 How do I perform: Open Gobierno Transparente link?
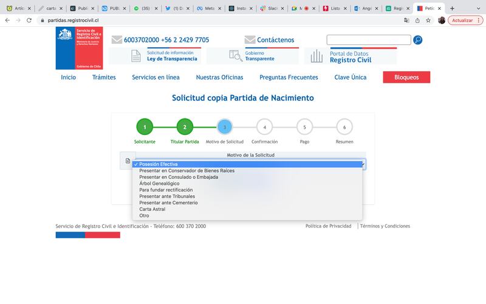pos(260,56)
